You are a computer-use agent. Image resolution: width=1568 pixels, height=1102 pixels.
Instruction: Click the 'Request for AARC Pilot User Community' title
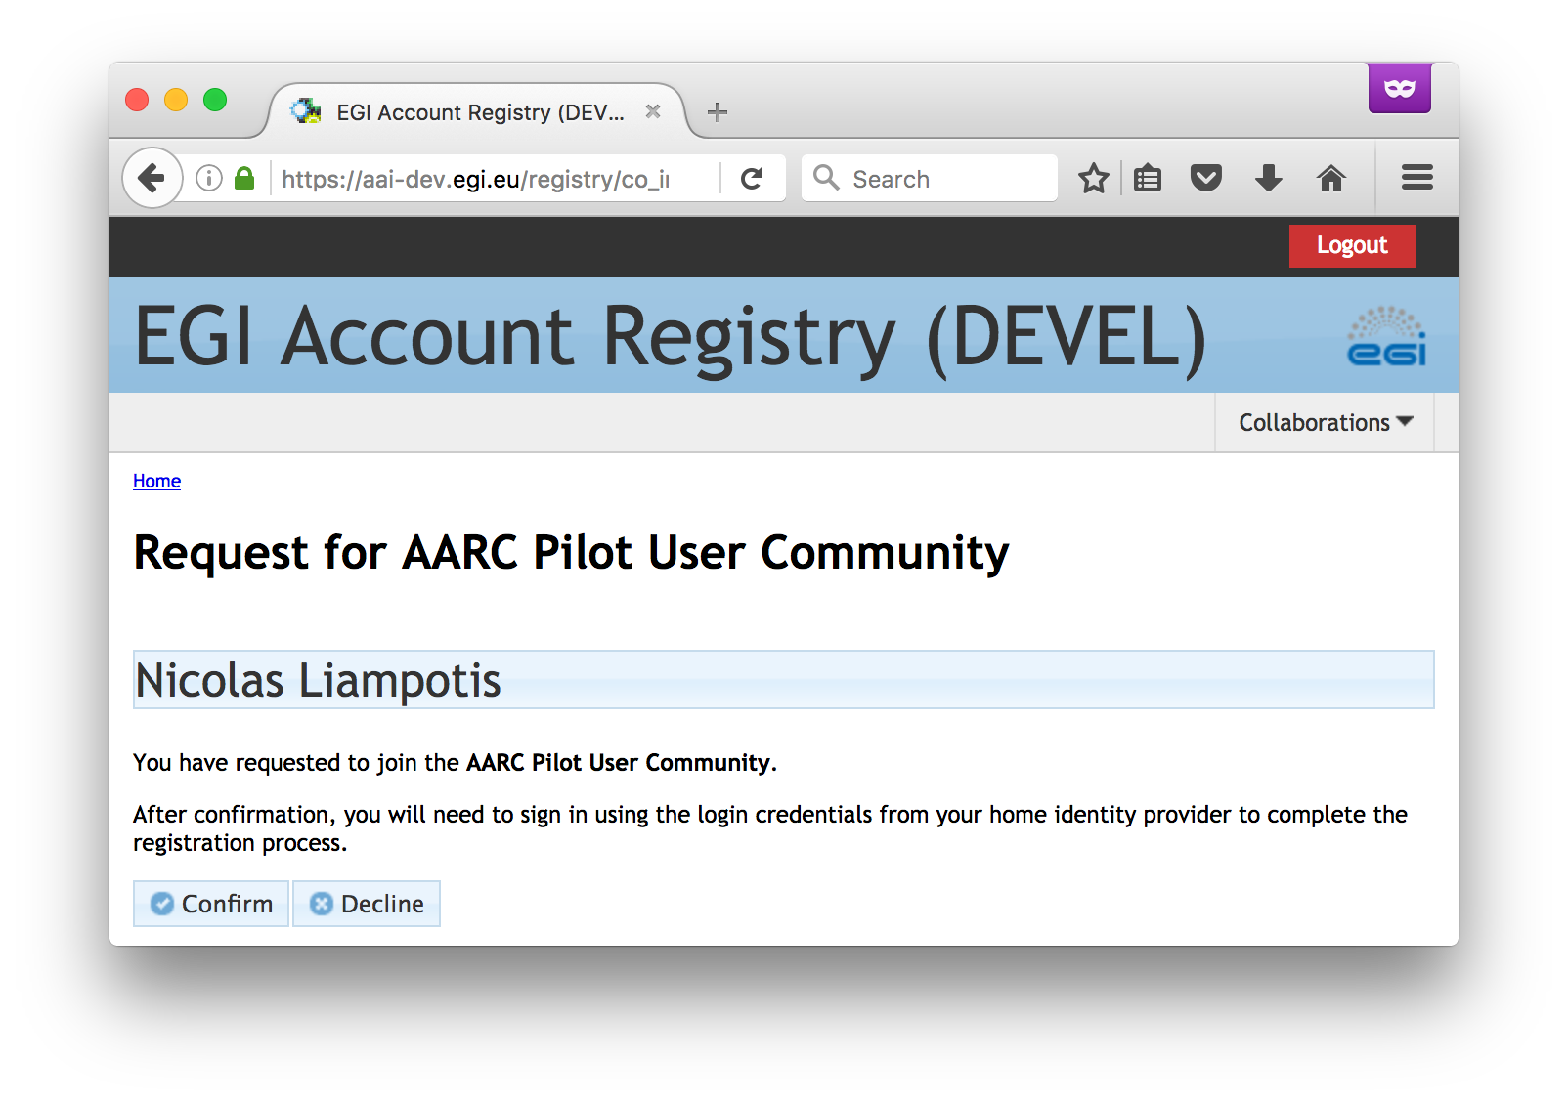click(571, 553)
